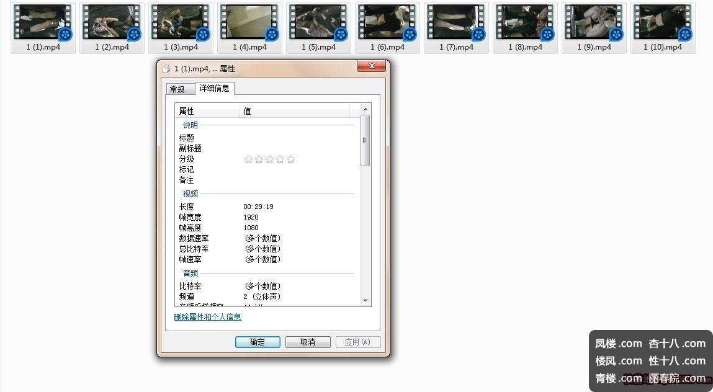Click the 长度 value 00:29:19
This screenshot has width=713, height=392.
258,207
